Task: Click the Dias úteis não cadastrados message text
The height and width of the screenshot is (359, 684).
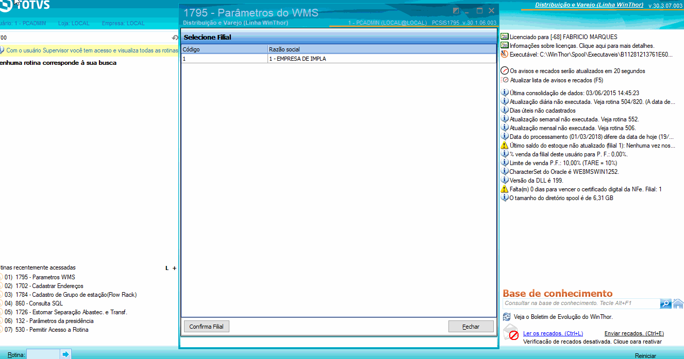Action: (543, 111)
